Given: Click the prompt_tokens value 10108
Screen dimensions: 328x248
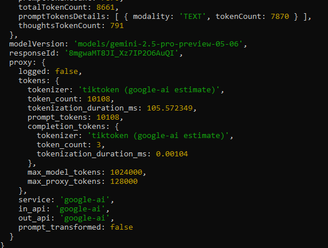Looking at the screenshot, I should pyautogui.click(x=108, y=117).
